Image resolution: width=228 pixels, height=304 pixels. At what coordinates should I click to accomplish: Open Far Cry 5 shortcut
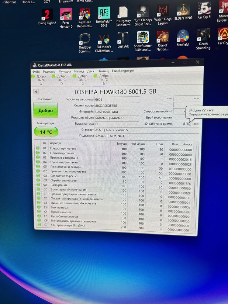[204, 10]
